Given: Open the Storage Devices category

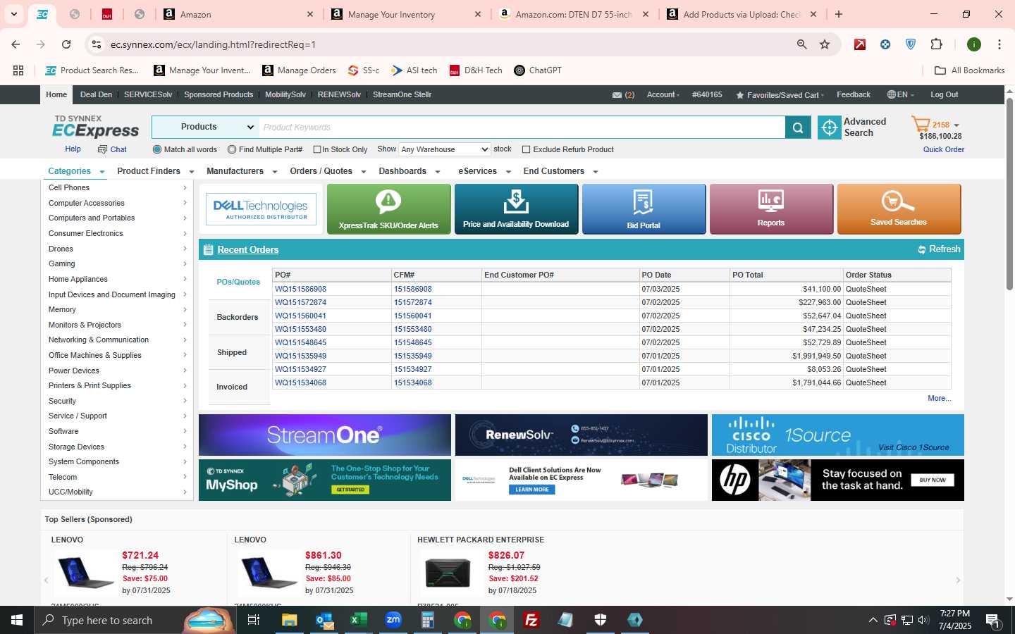Looking at the screenshot, I should pyautogui.click(x=76, y=447).
